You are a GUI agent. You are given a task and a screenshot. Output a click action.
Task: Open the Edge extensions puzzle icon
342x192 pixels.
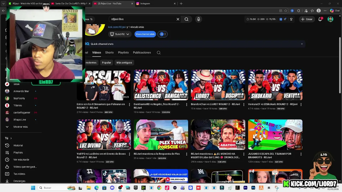[x=298, y=11]
